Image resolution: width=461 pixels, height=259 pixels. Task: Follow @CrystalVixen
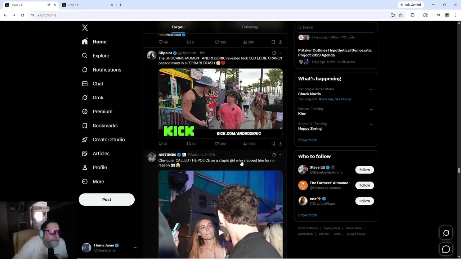coord(364,201)
